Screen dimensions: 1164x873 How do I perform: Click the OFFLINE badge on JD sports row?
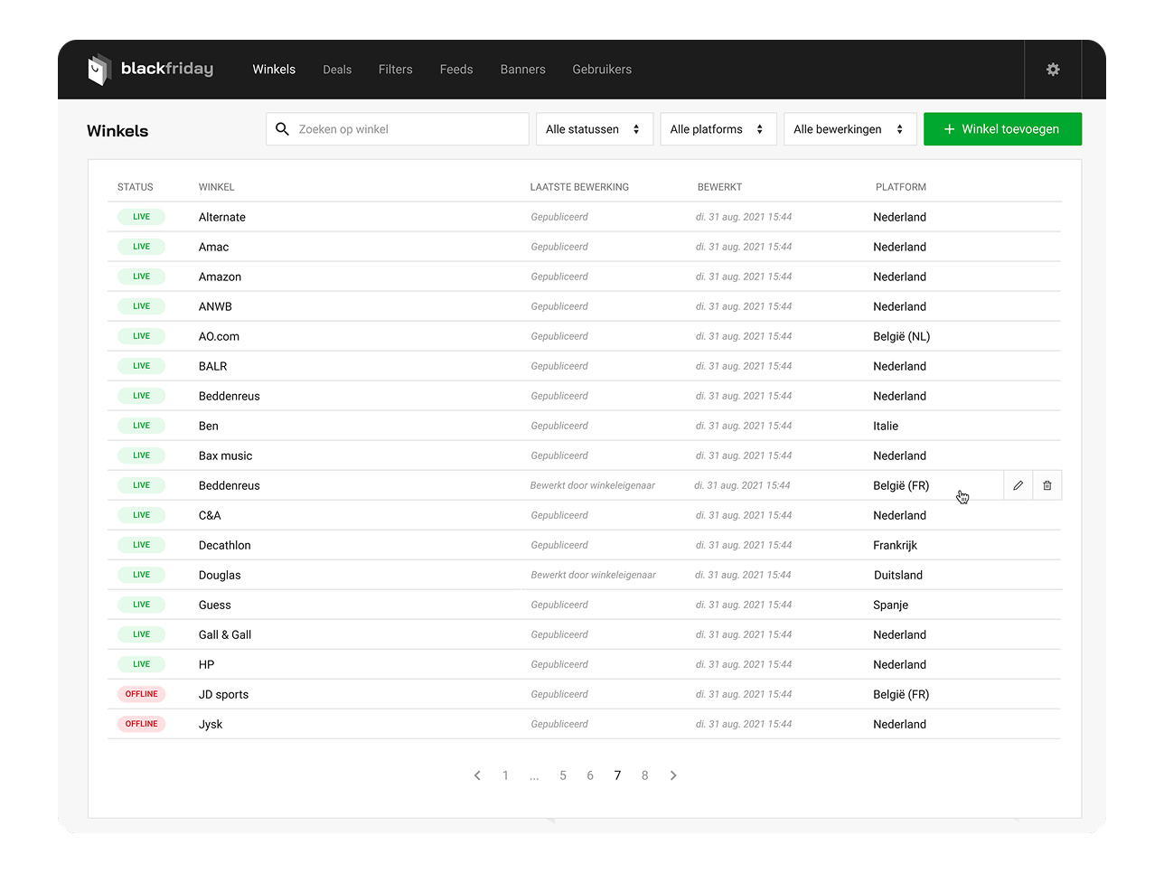[x=141, y=694]
